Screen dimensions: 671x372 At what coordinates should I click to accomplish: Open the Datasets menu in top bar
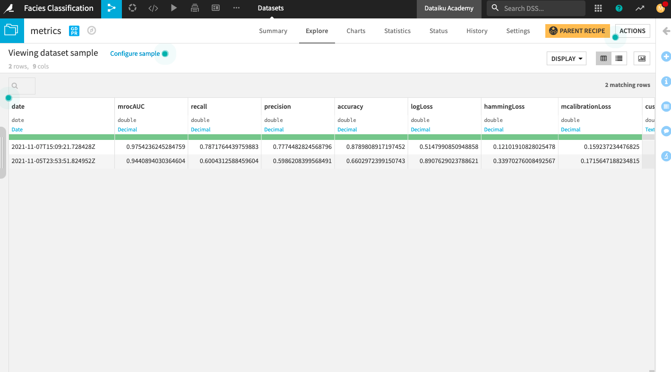coord(271,8)
